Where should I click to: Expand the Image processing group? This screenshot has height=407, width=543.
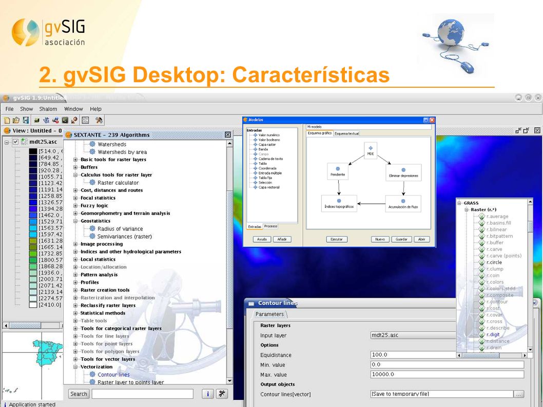coord(75,244)
